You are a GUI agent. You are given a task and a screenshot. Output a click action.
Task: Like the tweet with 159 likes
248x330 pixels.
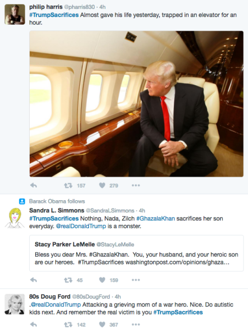(102, 280)
